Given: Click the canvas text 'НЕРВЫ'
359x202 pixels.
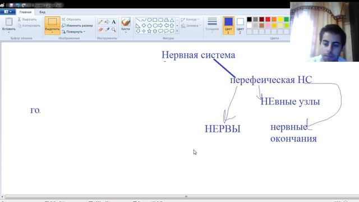Looking at the screenshot, I should point(223,128).
